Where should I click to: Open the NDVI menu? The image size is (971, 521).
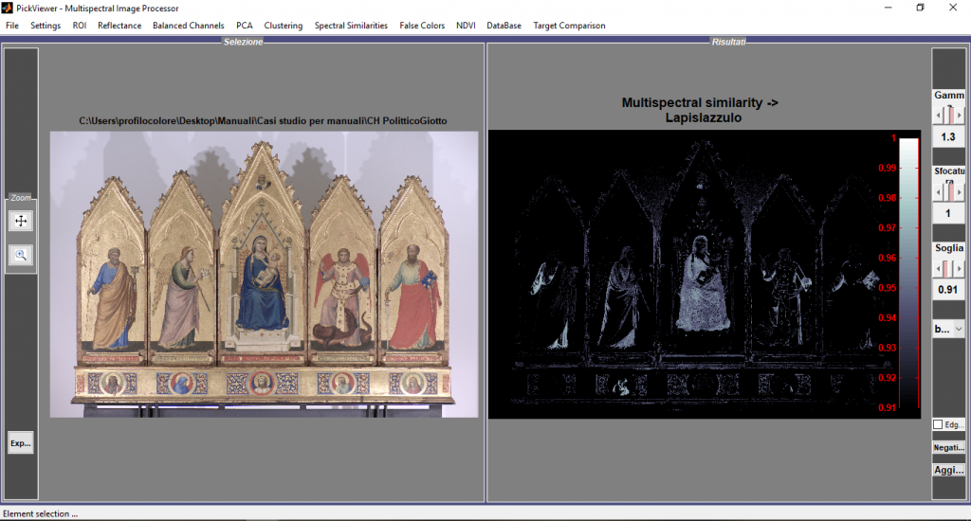[x=466, y=26]
